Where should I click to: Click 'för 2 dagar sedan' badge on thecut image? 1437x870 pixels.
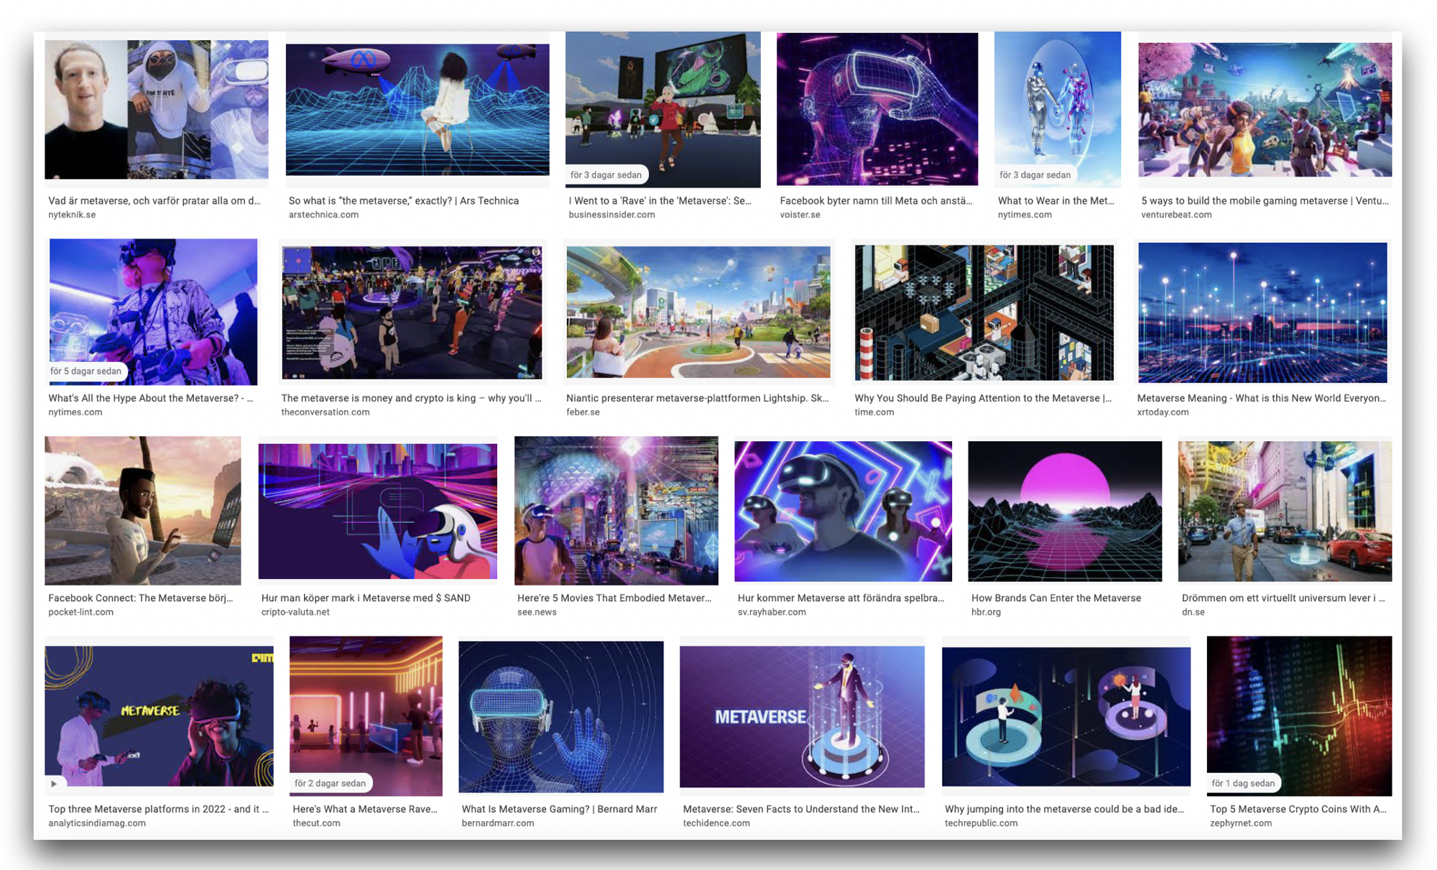[x=330, y=784]
